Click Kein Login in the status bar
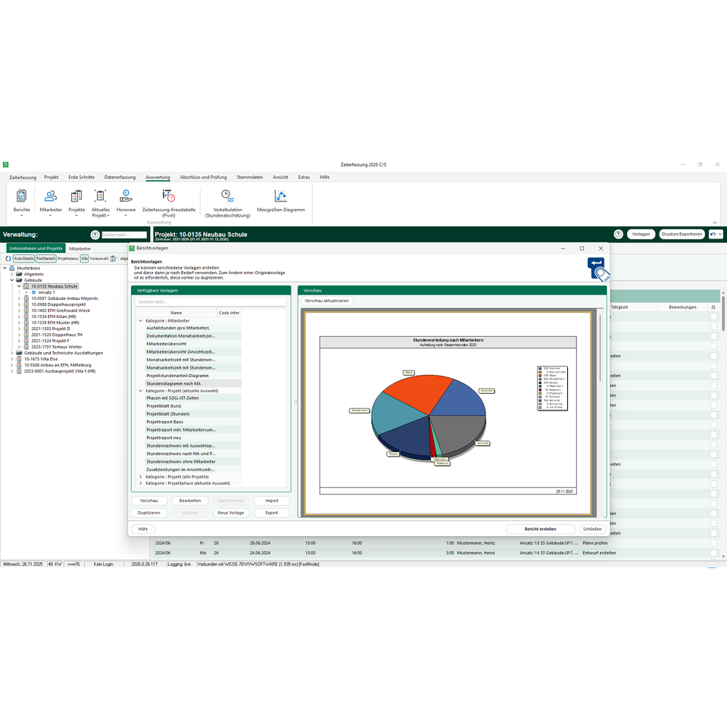The width and height of the screenshot is (727, 727). coord(104,564)
